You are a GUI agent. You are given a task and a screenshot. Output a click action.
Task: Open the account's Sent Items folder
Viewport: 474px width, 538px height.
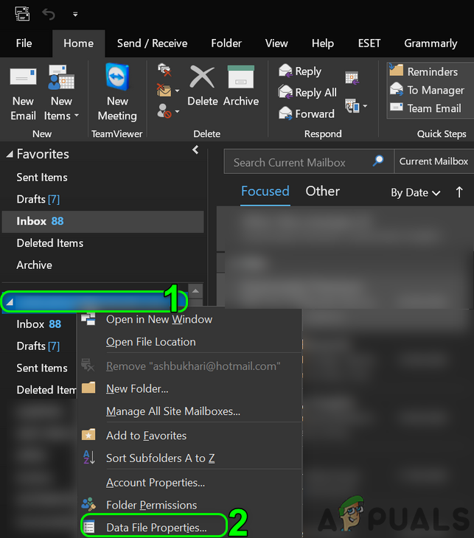[42, 368]
